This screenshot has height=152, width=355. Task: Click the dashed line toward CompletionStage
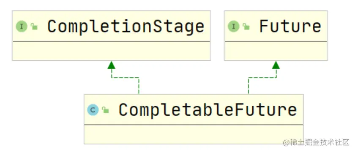point(125,78)
